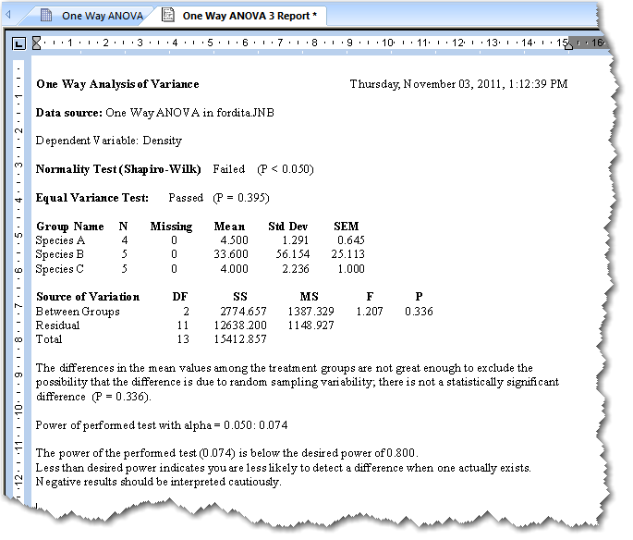Click the 'Total' row label

(49, 339)
